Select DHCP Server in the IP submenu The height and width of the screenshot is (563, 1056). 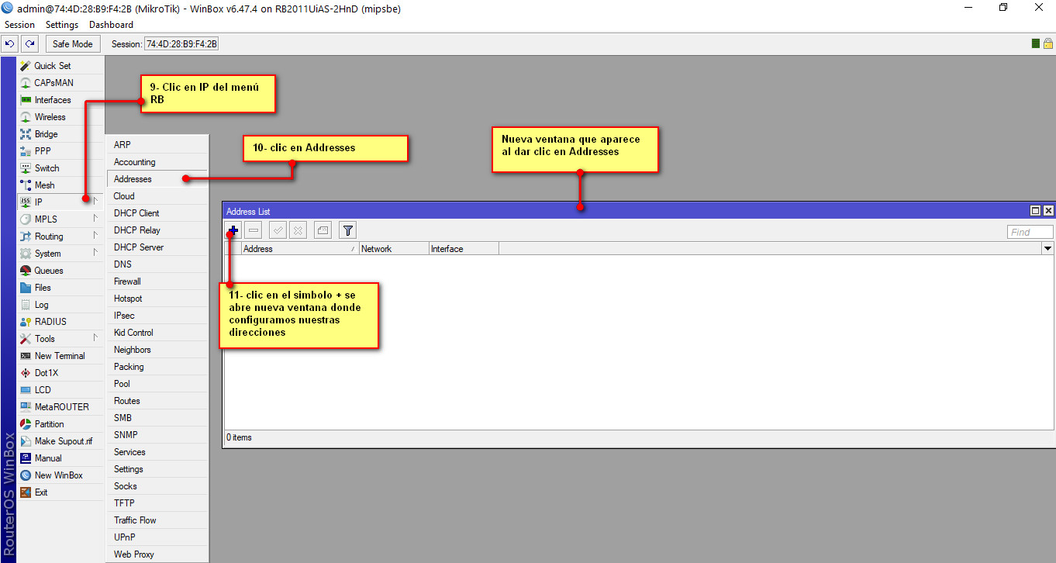click(138, 247)
